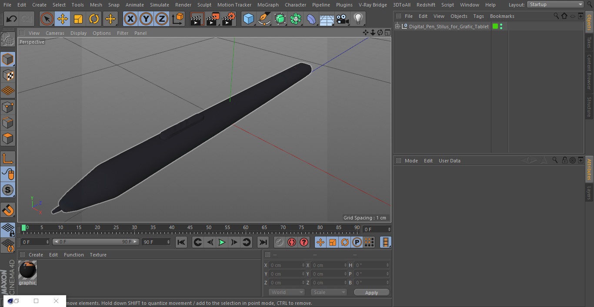The height and width of the screenshot is (307, 594).
Task: Add a Floor environment object
Action: coord(327,19)
